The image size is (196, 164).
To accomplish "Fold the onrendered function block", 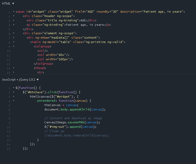I will (14, 101).
